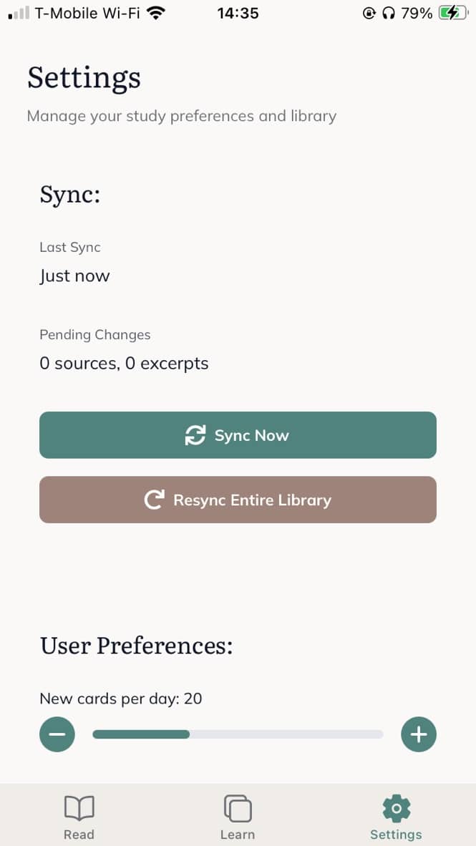Tap the Settings page heading
The width and height of the screenshot is (476, 846).
point(84,77)
